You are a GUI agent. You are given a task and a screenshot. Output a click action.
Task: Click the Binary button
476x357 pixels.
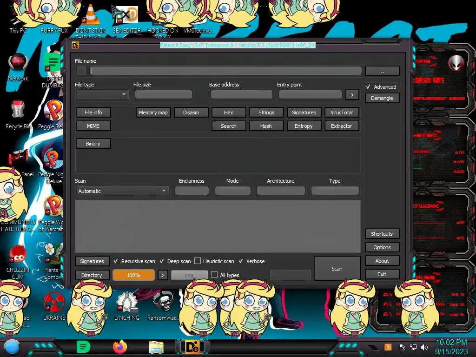[93, 144]
